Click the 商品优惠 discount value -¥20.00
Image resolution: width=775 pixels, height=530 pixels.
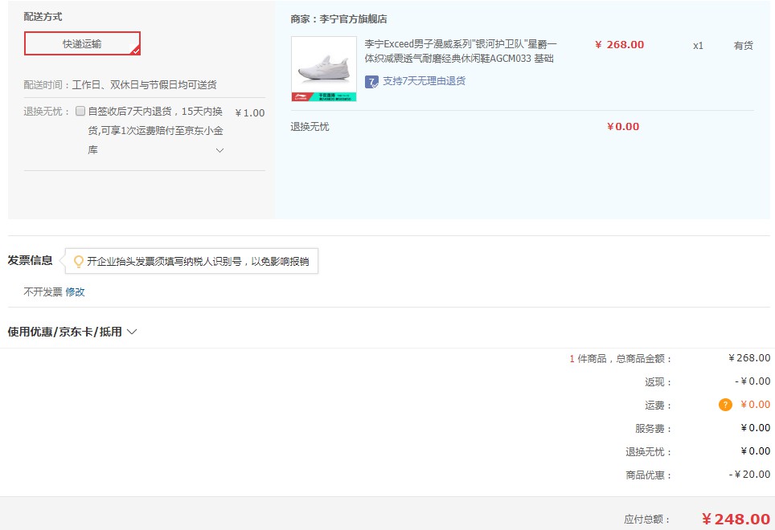coord(749,475)
